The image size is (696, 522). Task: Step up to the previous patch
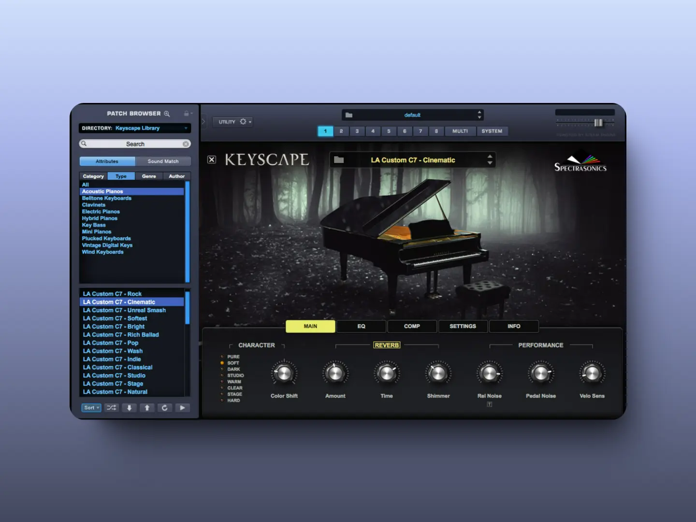pyautogui.click(x=147, y=408)
